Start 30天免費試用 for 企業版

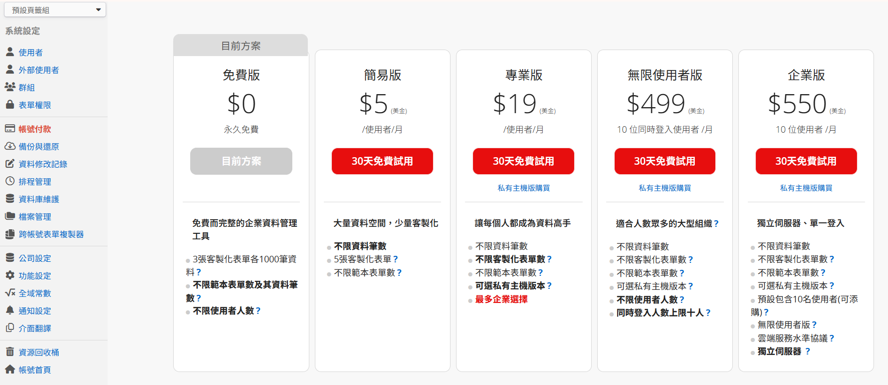(806, 161)
